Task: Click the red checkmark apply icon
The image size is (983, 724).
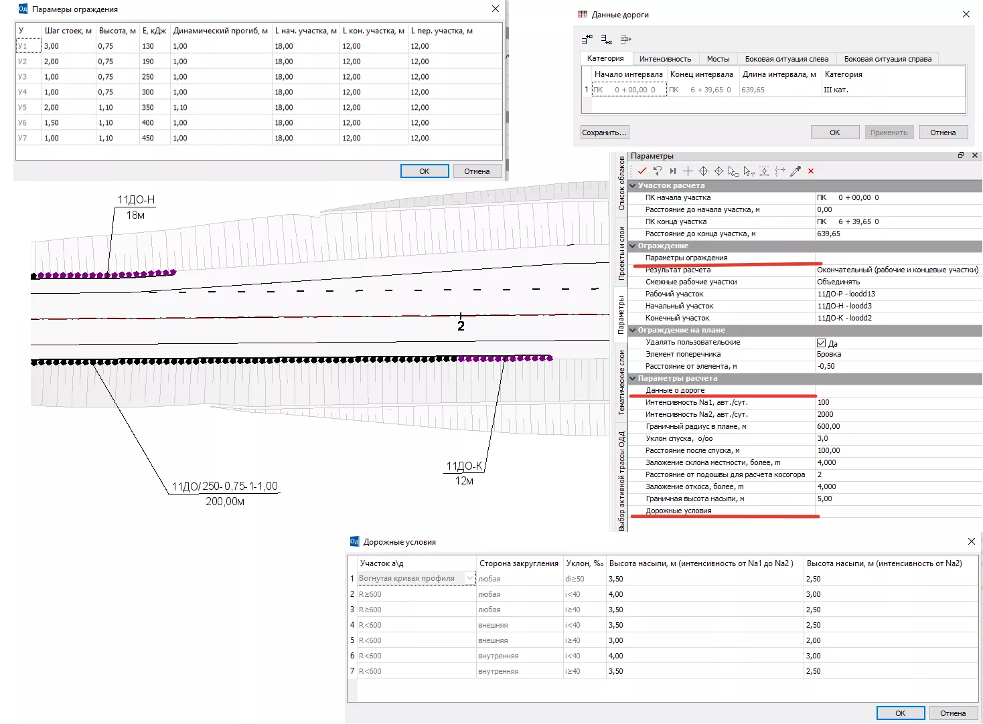Action: (x=641, y=171)
